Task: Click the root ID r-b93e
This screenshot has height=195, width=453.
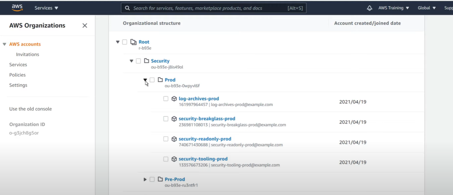Action: pyautogui.click(x=145, y=48)
